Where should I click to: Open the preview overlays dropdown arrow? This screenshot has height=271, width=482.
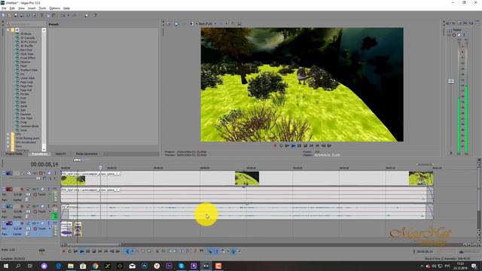pyautogui.click(x=227, y=23)
